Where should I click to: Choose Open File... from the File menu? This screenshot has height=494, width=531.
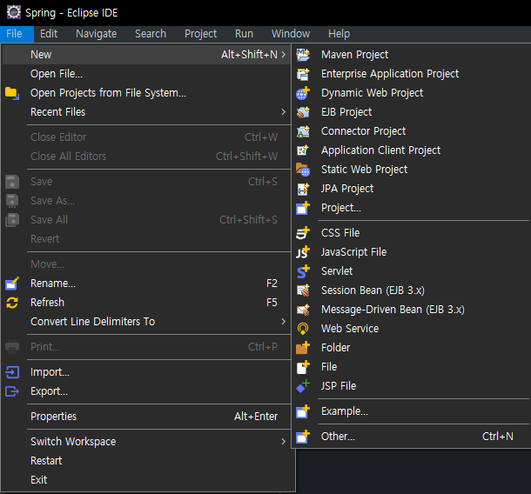tap(146, 74)
